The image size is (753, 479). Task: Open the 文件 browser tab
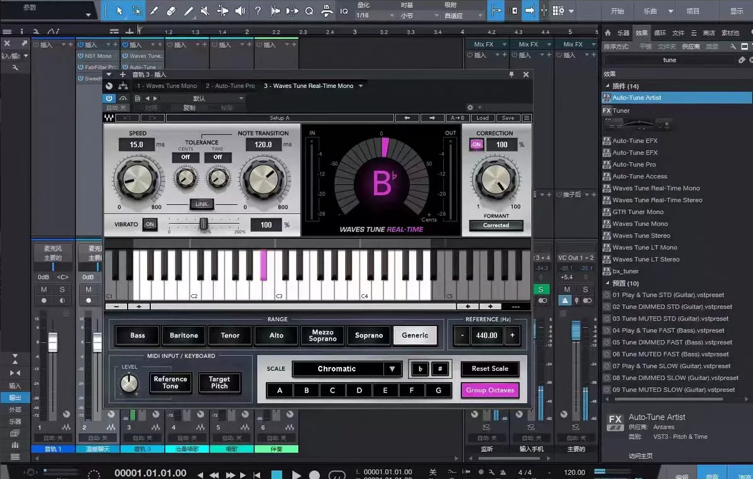[x=678, y=33]
